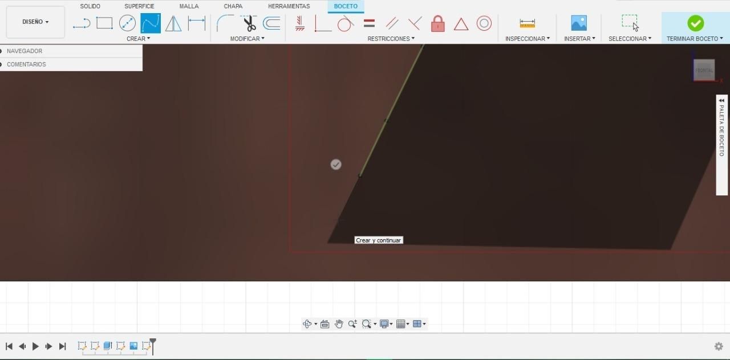Switch to the CHAPA tab
Image resolution: width=730 pixels, height=360 pixels.
pos(233,6)
